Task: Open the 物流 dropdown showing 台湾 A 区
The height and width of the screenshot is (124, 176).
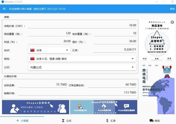Action: pos(82,59)
